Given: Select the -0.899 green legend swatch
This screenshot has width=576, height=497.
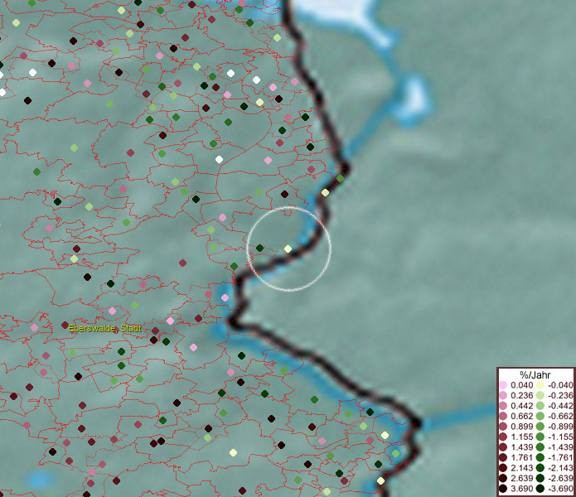Looking at the screenshot, I should 540,427.
